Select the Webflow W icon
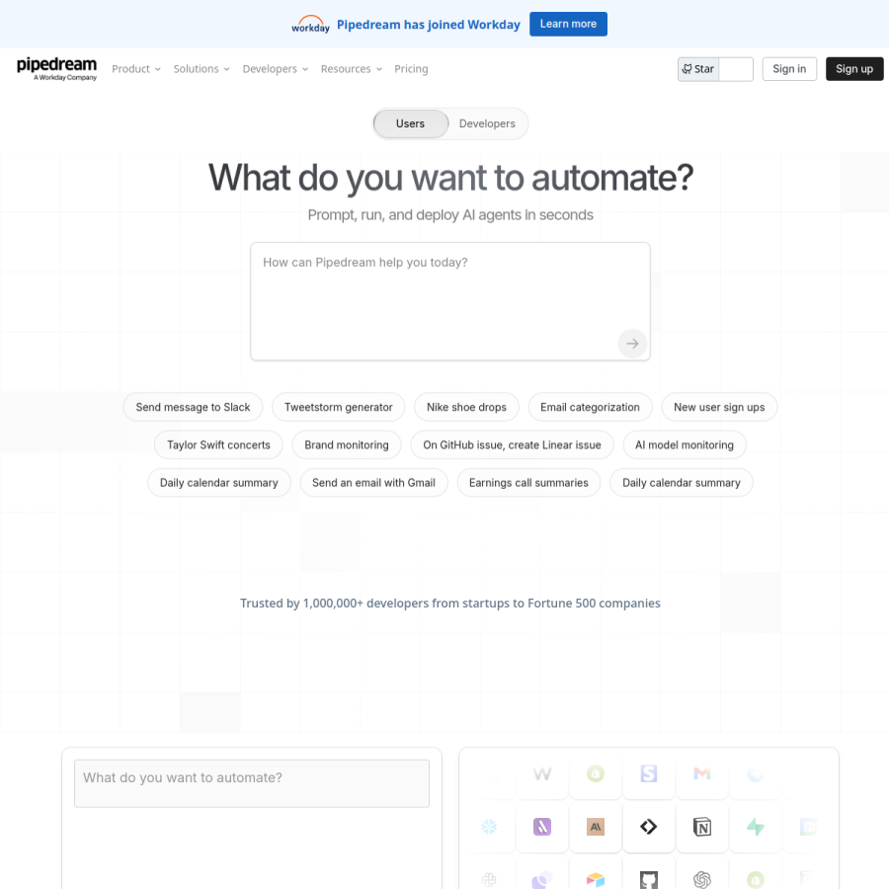This screenshot has width=889, height=889. [542, 773]
